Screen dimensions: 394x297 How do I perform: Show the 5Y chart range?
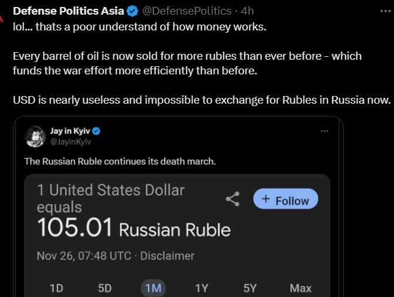[250, 288]
